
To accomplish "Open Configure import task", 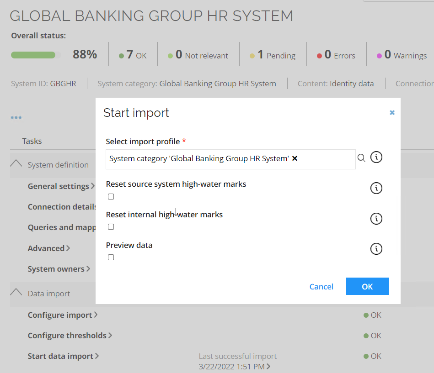I will coord(63,315).
